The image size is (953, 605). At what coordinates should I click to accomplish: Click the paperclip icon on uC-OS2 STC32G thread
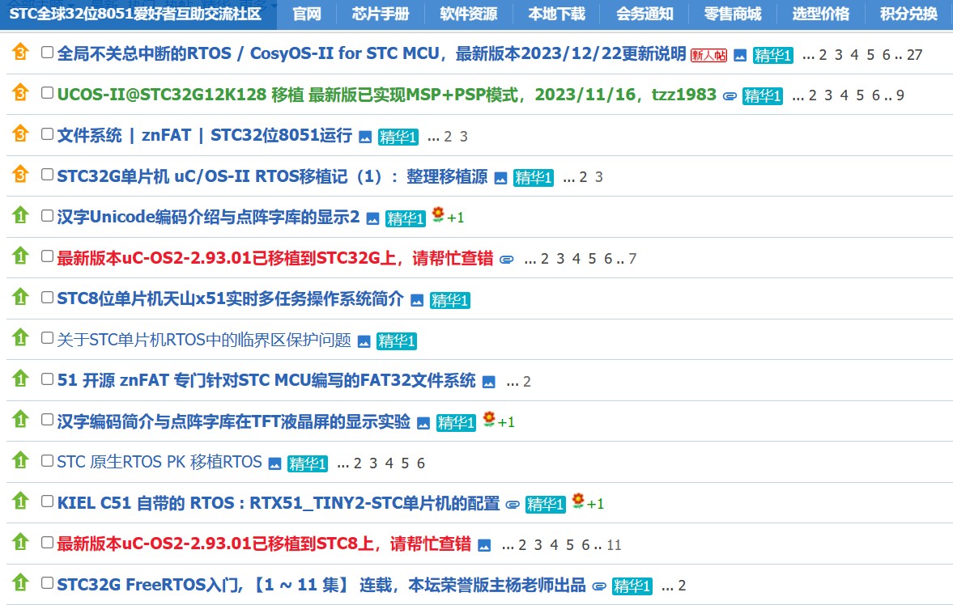pyautogui.click(x=506, y=260)
